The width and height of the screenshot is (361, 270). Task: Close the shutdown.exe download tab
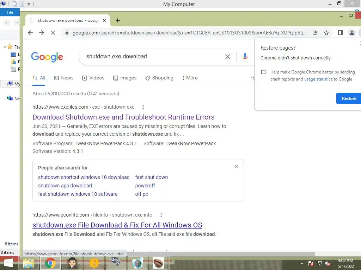tap(104, 20)
